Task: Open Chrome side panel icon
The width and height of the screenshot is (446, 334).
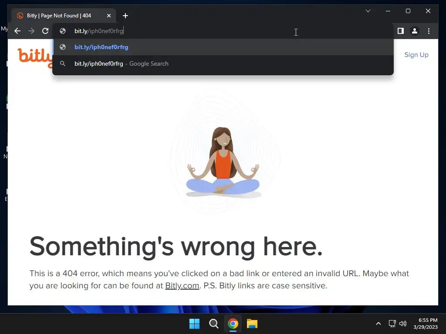Action: coord(401,31)
